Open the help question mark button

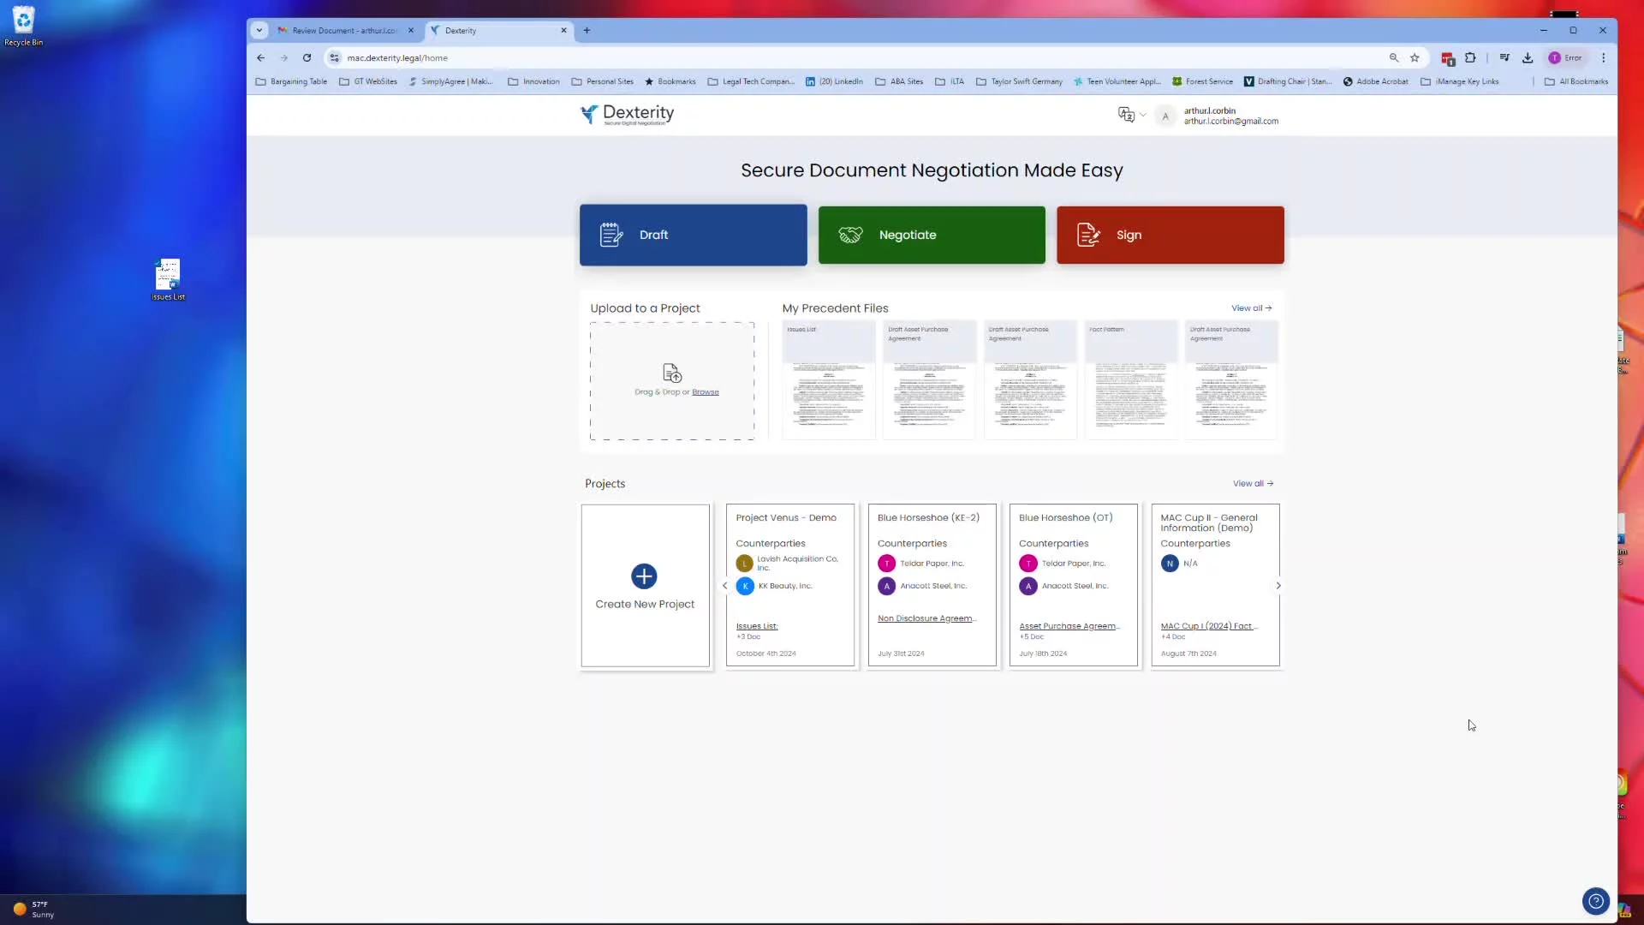pos(1596,901)
